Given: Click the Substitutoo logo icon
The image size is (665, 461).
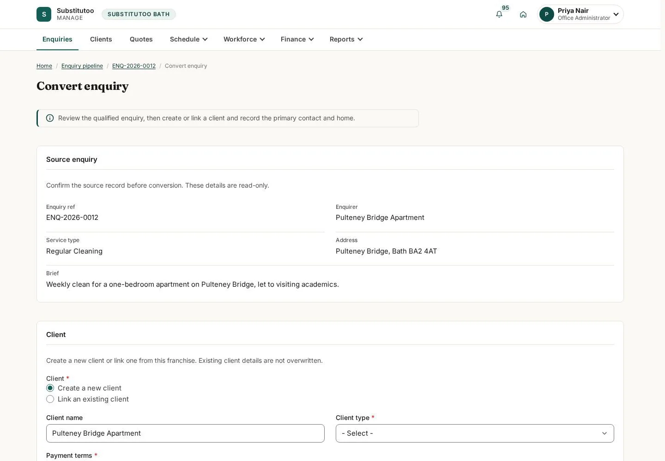Looking at the screenshot, I should (44, 14).
